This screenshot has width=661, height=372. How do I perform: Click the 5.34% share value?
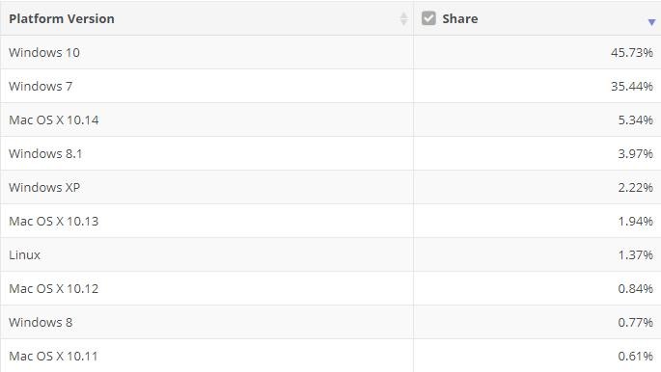pyautogui.click(x=636, y=120)
